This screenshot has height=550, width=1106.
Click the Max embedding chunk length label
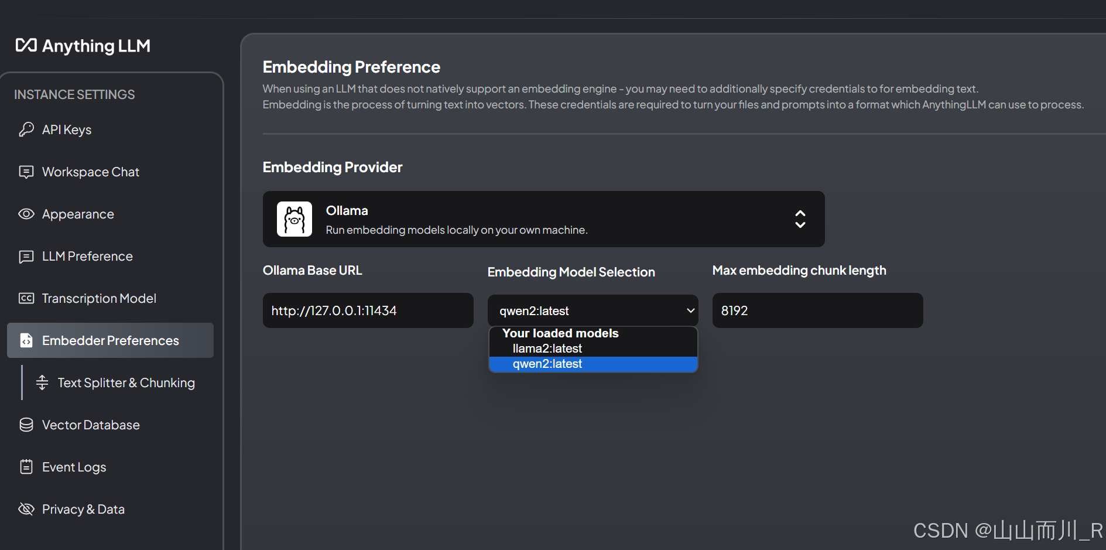pos(799,271)
